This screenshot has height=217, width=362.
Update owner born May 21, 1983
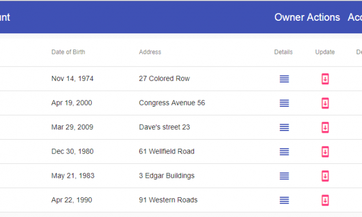tap(325, 176)
